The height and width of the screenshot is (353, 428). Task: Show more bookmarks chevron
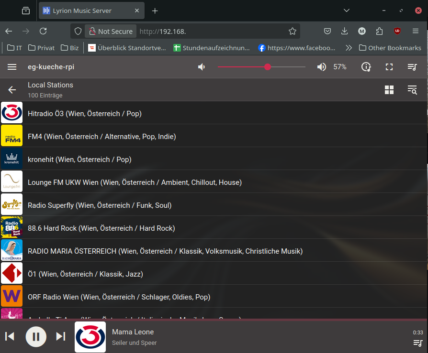click(349, 48)
